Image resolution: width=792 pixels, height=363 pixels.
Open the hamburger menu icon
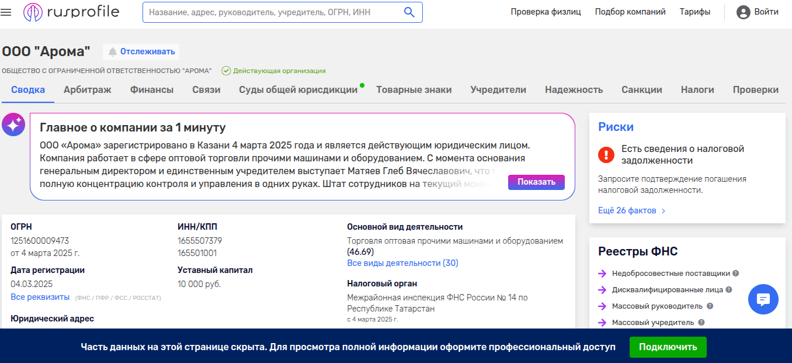6,12
